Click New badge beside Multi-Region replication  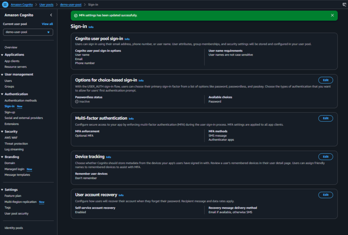42,202
